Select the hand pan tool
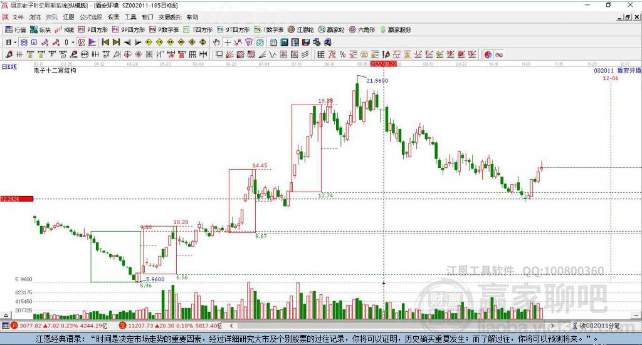Image resolution: width=642 pixels, height=345 pixels. click(216, 42)
